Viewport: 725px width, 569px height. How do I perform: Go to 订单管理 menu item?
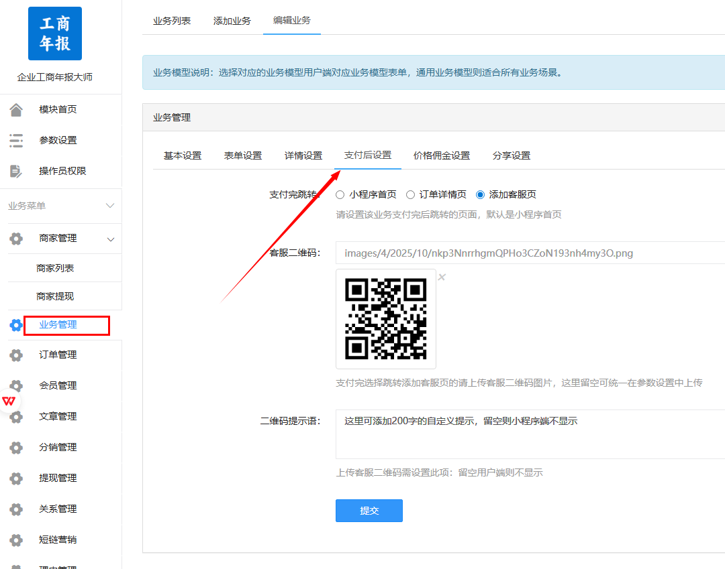pyautogui.click(x=58, y=355)
